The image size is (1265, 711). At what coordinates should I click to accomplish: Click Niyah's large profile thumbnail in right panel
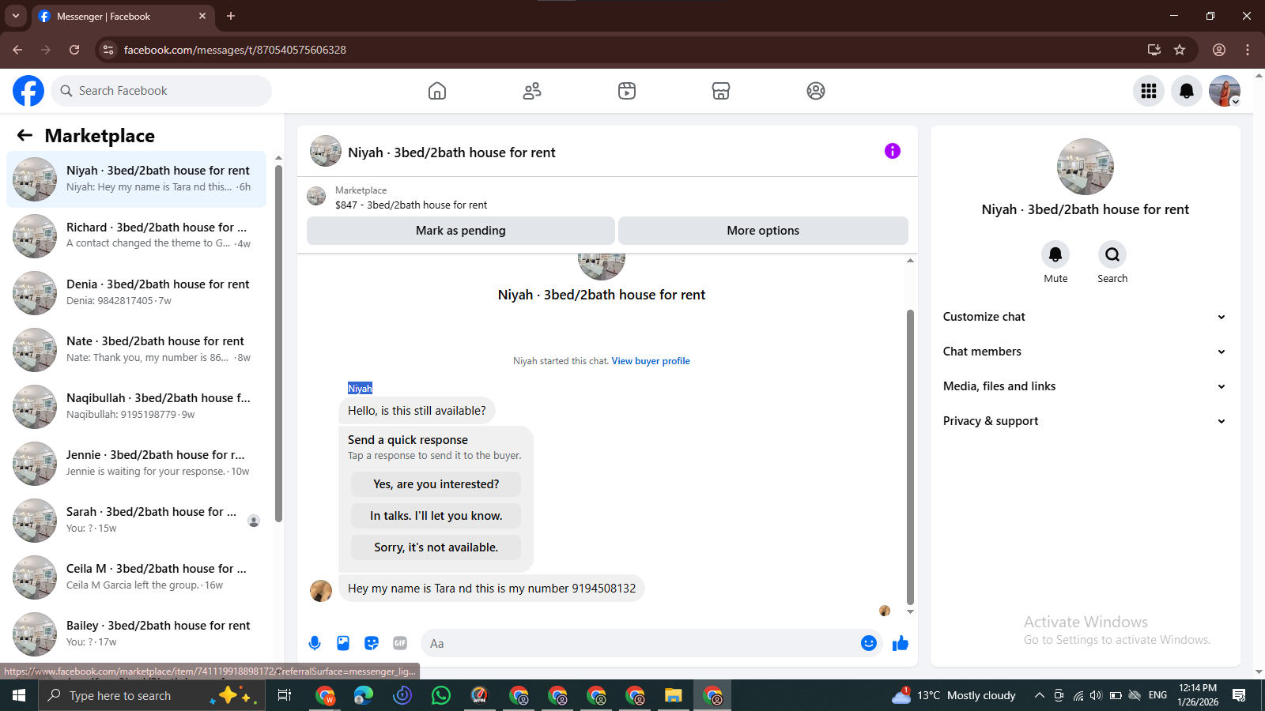click(x=1086, y=167)
